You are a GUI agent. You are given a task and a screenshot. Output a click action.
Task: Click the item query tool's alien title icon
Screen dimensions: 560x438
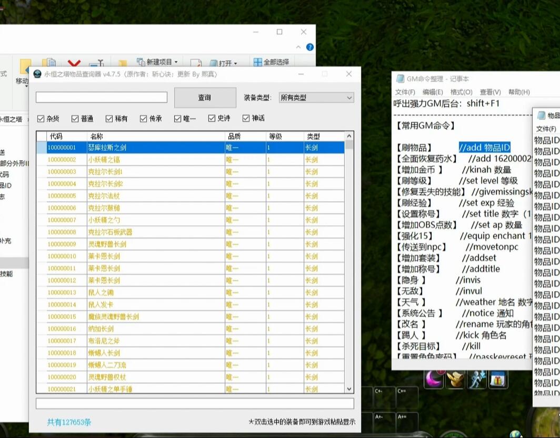[37, 75]
